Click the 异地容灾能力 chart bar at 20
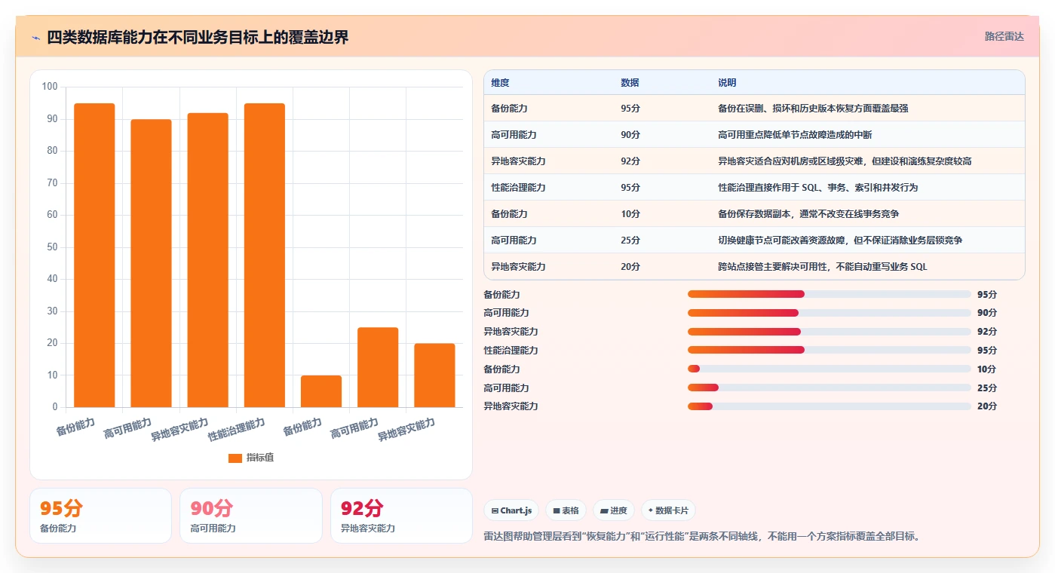The height and width of the screenshot is (573, 1055). (x=434, y=375)
